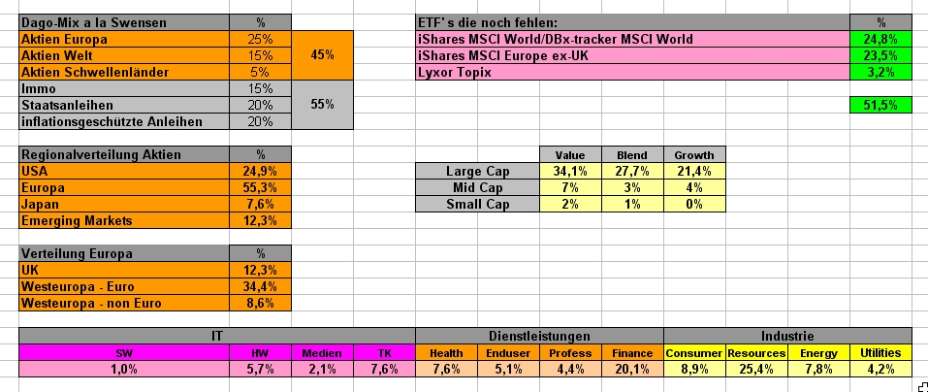Select the "Resources" yellow header cell
The width and height of the screenshot is (928, 392).
[756, 352]
